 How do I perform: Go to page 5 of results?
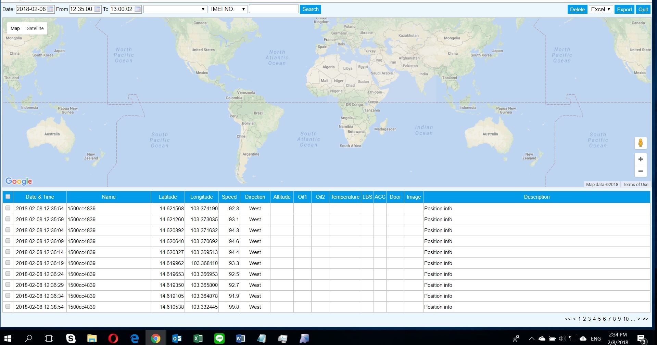point(599,319)
